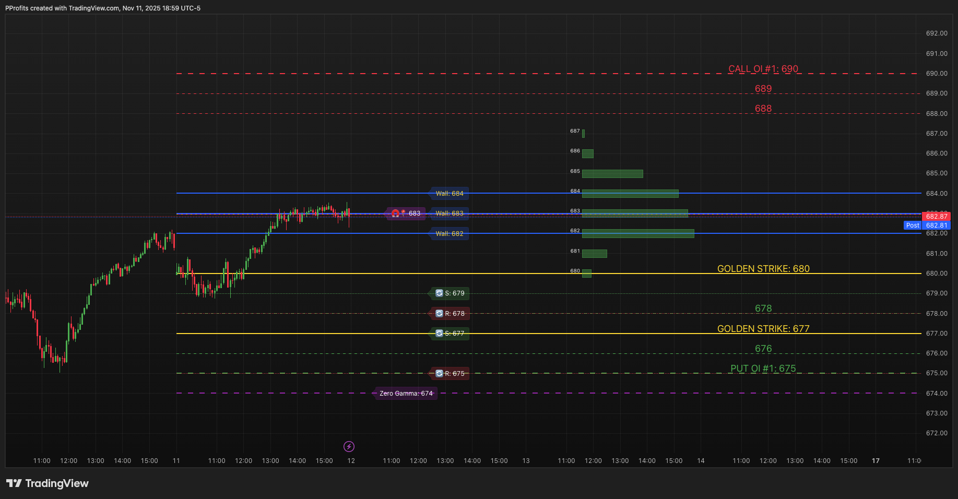Screen dimensions: 958x499
Task: Click the CALL OI #1: 690 text
Action: pos(763,68)
